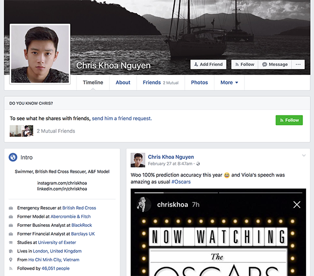Image resolution: width=314 pixels, height=276 pixels.
Task: Close the Oscars story with X icon
Action: [x=297, y=204]
